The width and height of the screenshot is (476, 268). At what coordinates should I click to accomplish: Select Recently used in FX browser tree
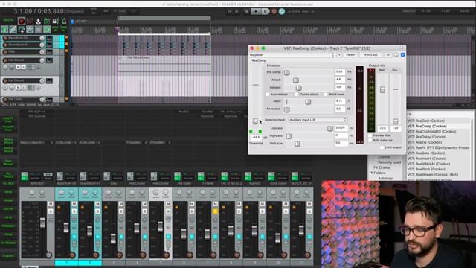[389, 162]
